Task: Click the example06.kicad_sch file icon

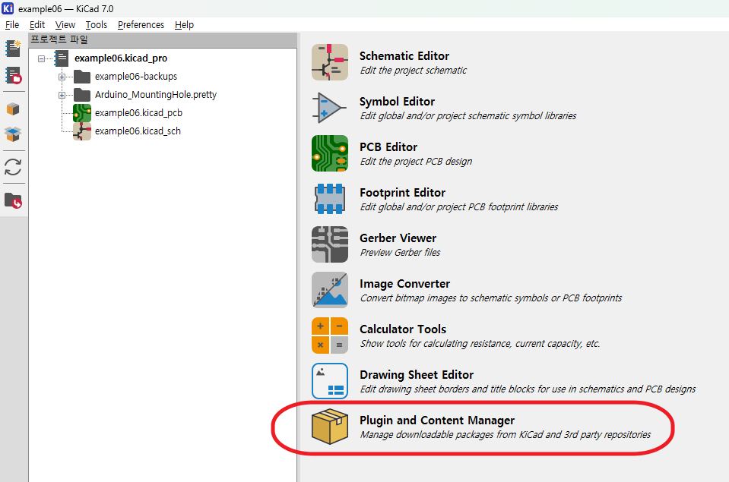Action: click(x=82, y=131)
